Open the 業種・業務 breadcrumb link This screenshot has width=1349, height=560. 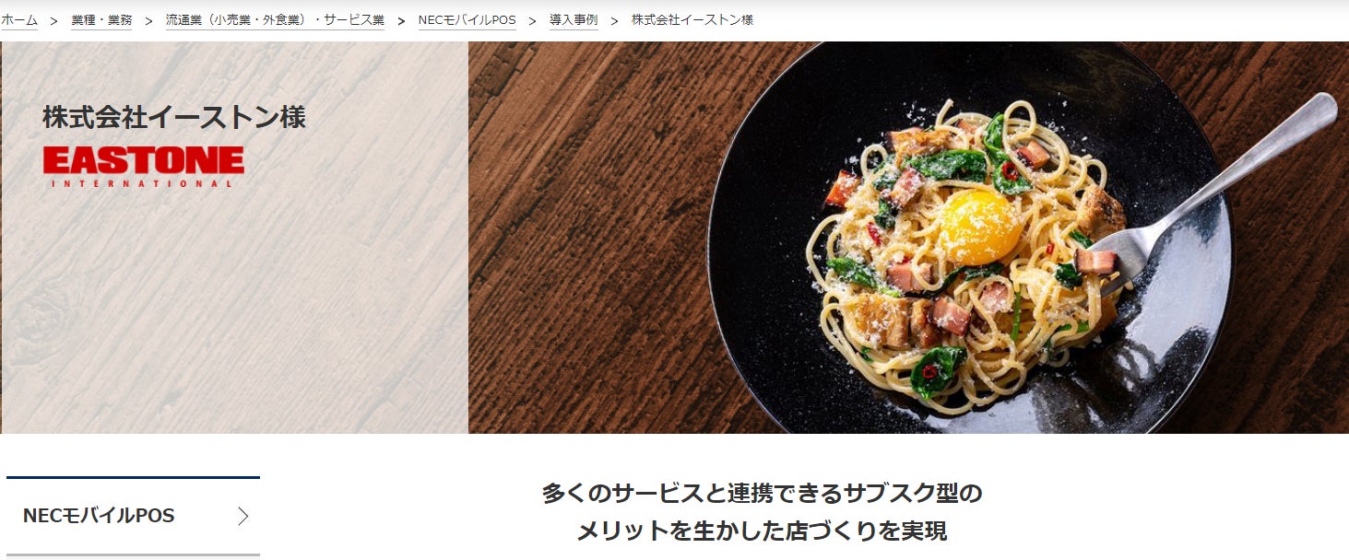click(101, 20)
